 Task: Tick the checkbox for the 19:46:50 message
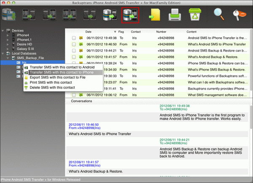tap(74, 44)
